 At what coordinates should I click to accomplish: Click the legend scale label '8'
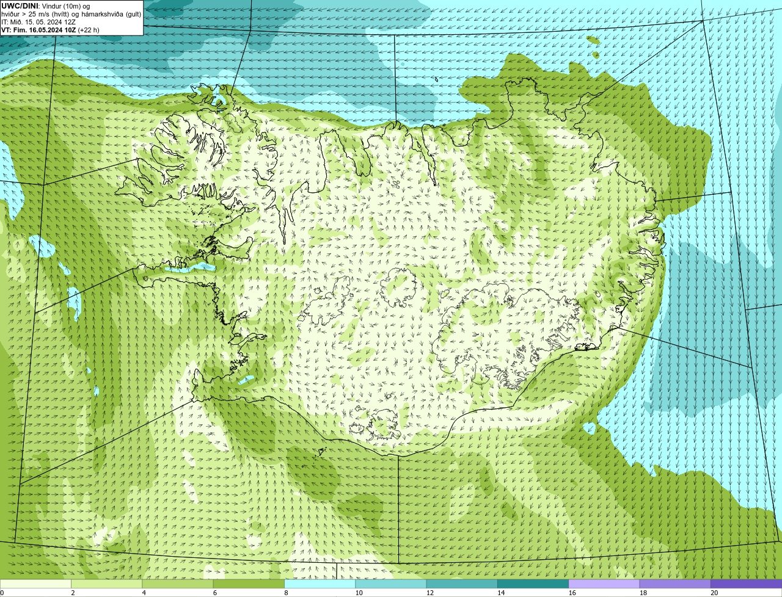click(286, 593)
